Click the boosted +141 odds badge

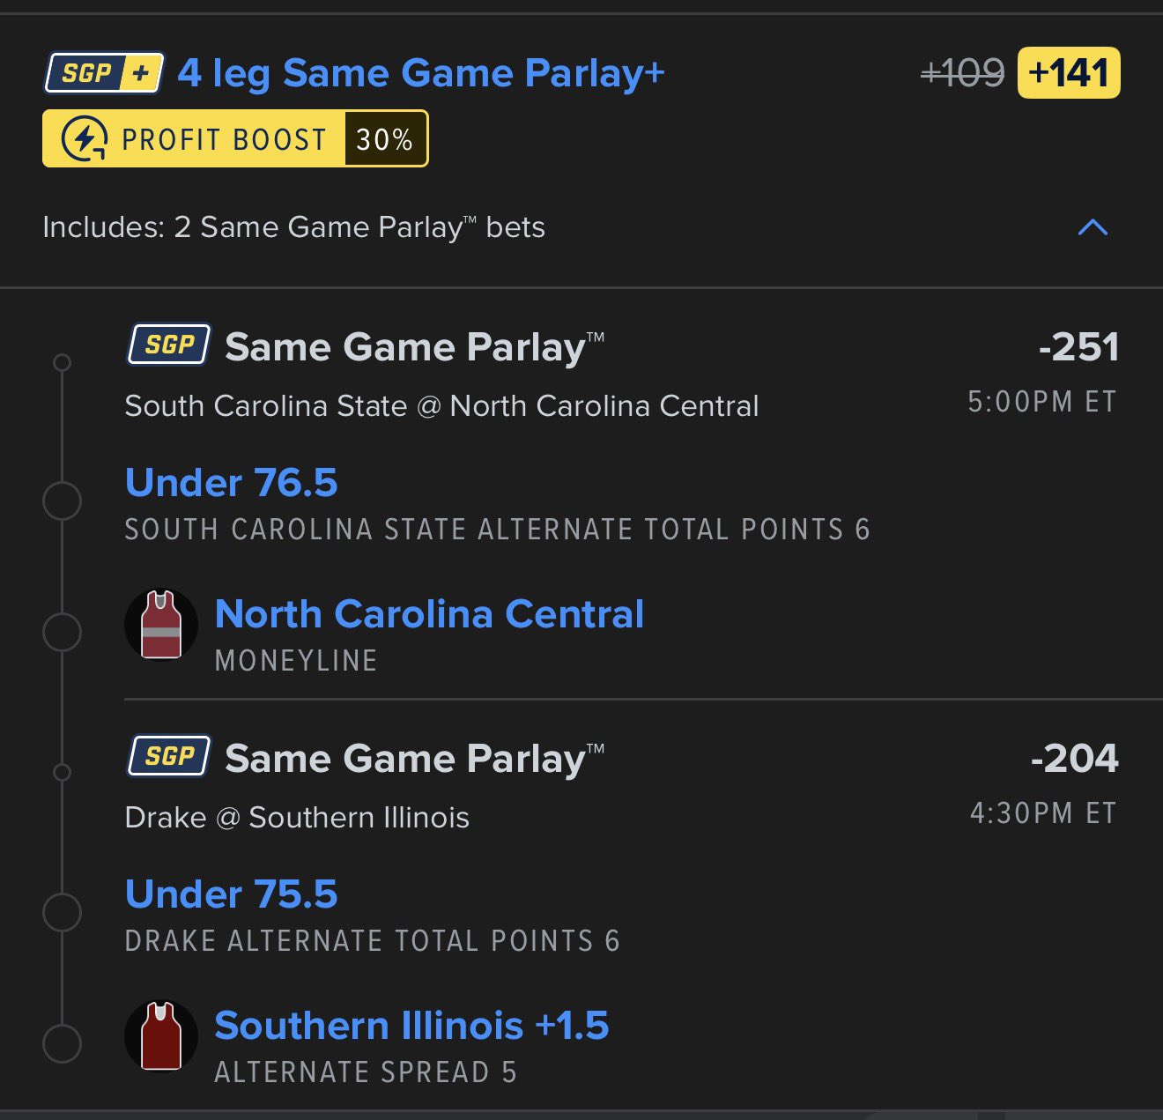(x=1068, y=73)
